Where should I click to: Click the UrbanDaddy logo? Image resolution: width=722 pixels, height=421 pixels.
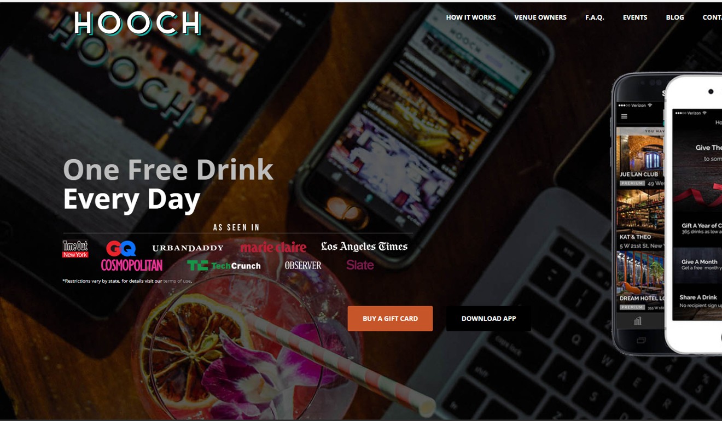click(x=188, y=248)
